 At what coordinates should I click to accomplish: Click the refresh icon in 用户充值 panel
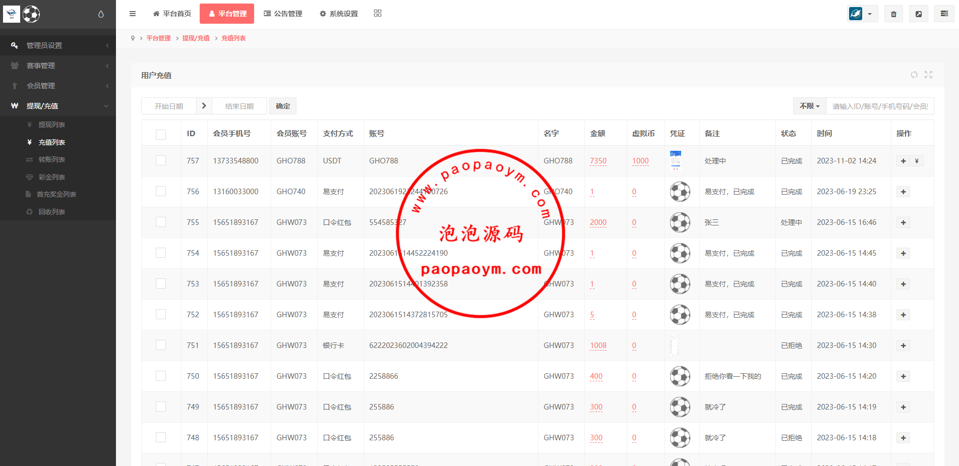click(x=914, y=75)
